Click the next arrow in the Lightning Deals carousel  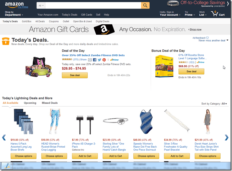tap(227, 137)
